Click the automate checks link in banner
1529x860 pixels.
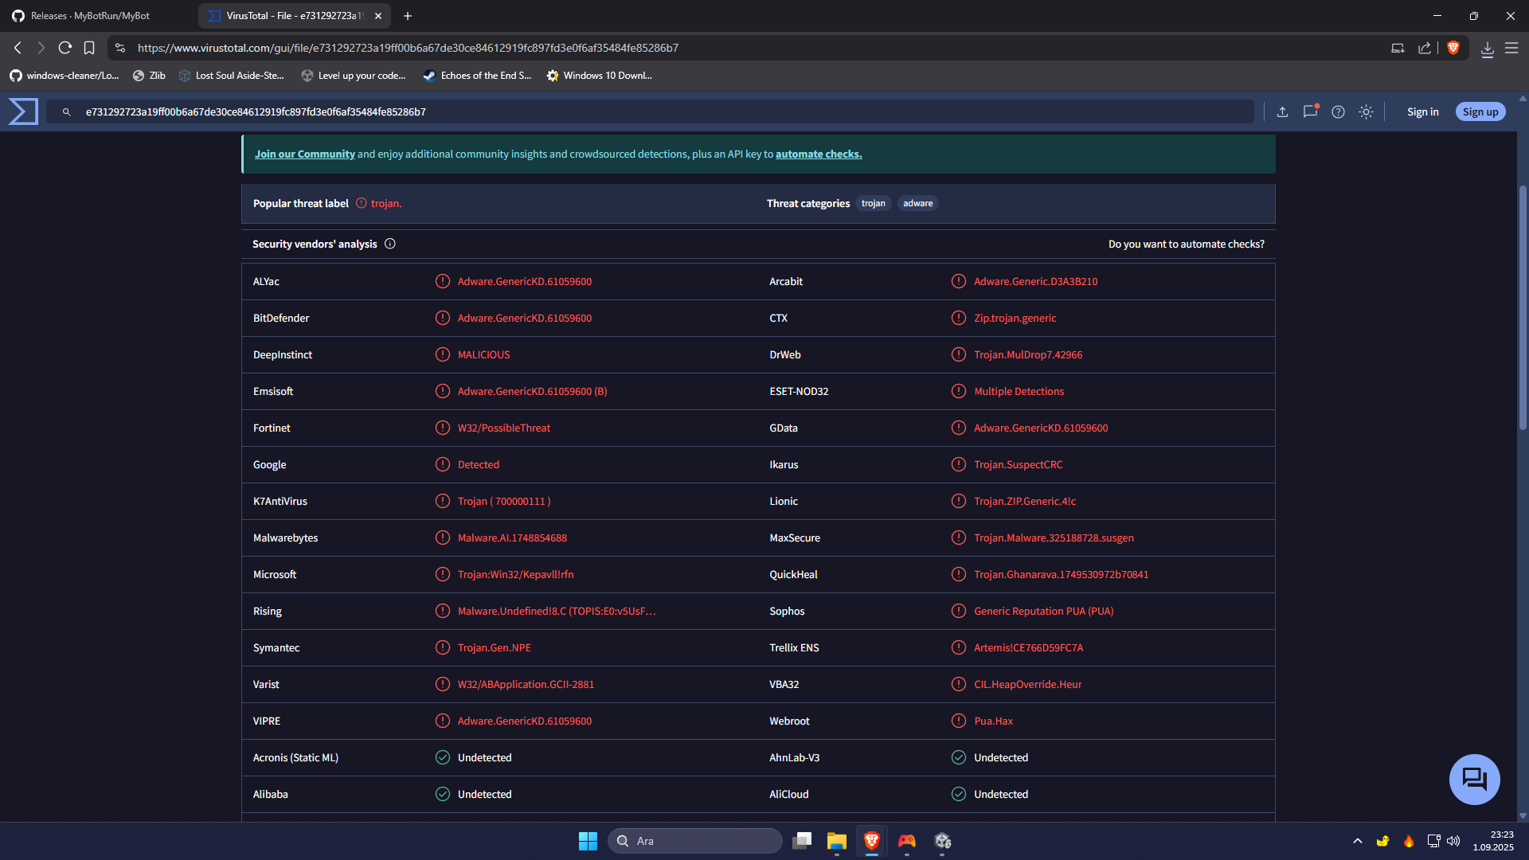pyautogui.click(x=819, y=154)
